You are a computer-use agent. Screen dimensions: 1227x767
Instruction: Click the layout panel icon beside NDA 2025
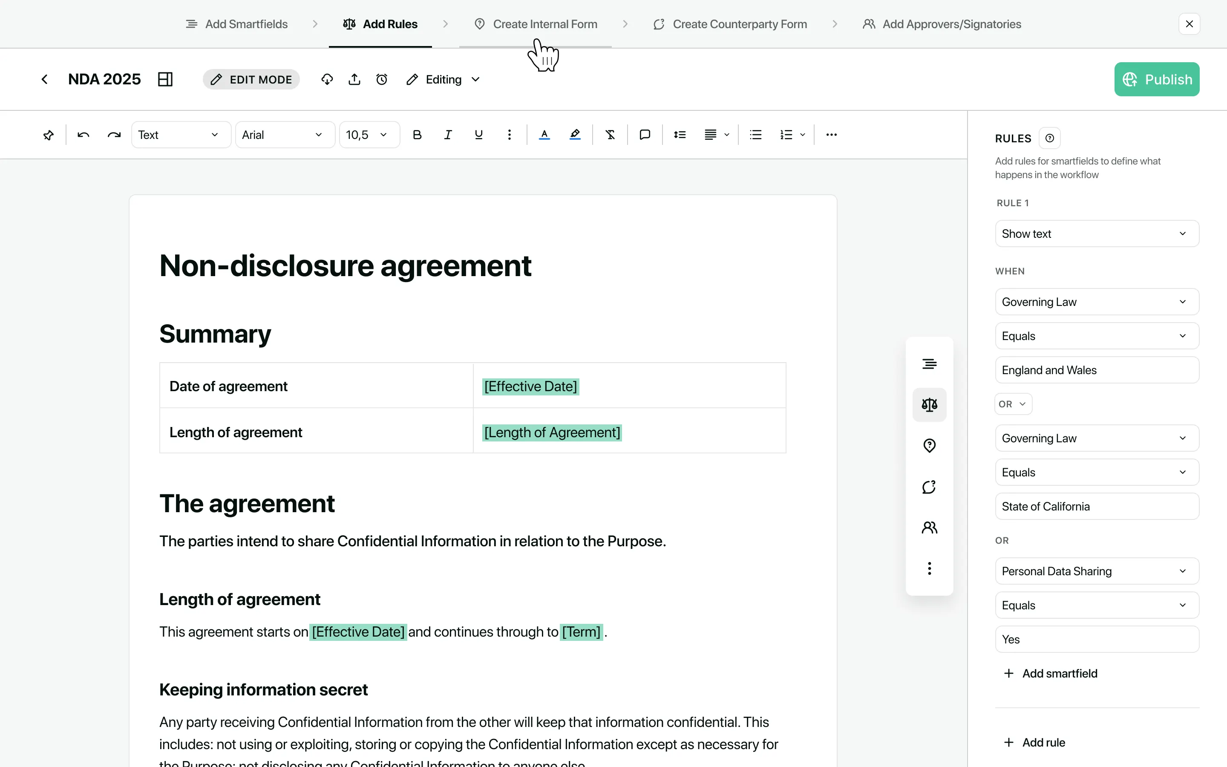(x=165, y=80)
